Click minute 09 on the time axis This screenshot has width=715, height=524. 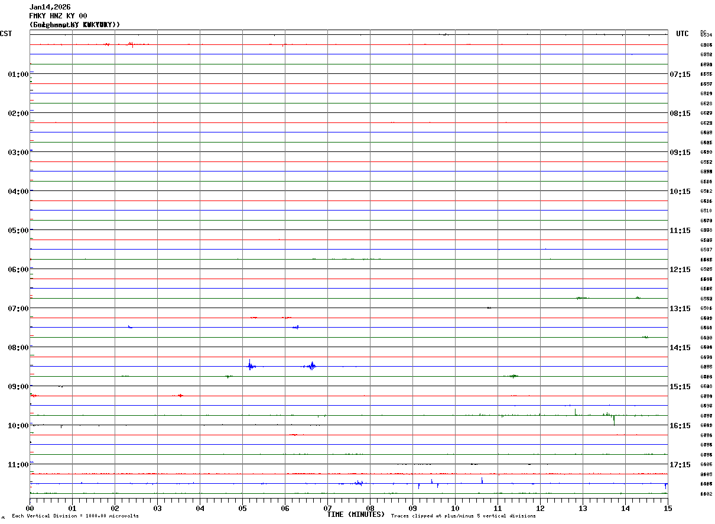412,508
